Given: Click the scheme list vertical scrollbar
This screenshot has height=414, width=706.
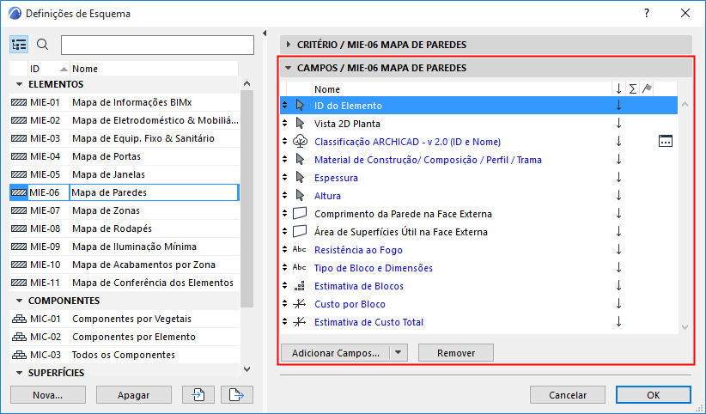Looking at the screenshot, I should tap(246, 198).
